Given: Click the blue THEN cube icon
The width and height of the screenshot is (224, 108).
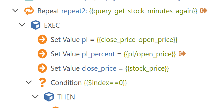Looking at the screenshot, I should pyautogui.click(x=49, y=97).
